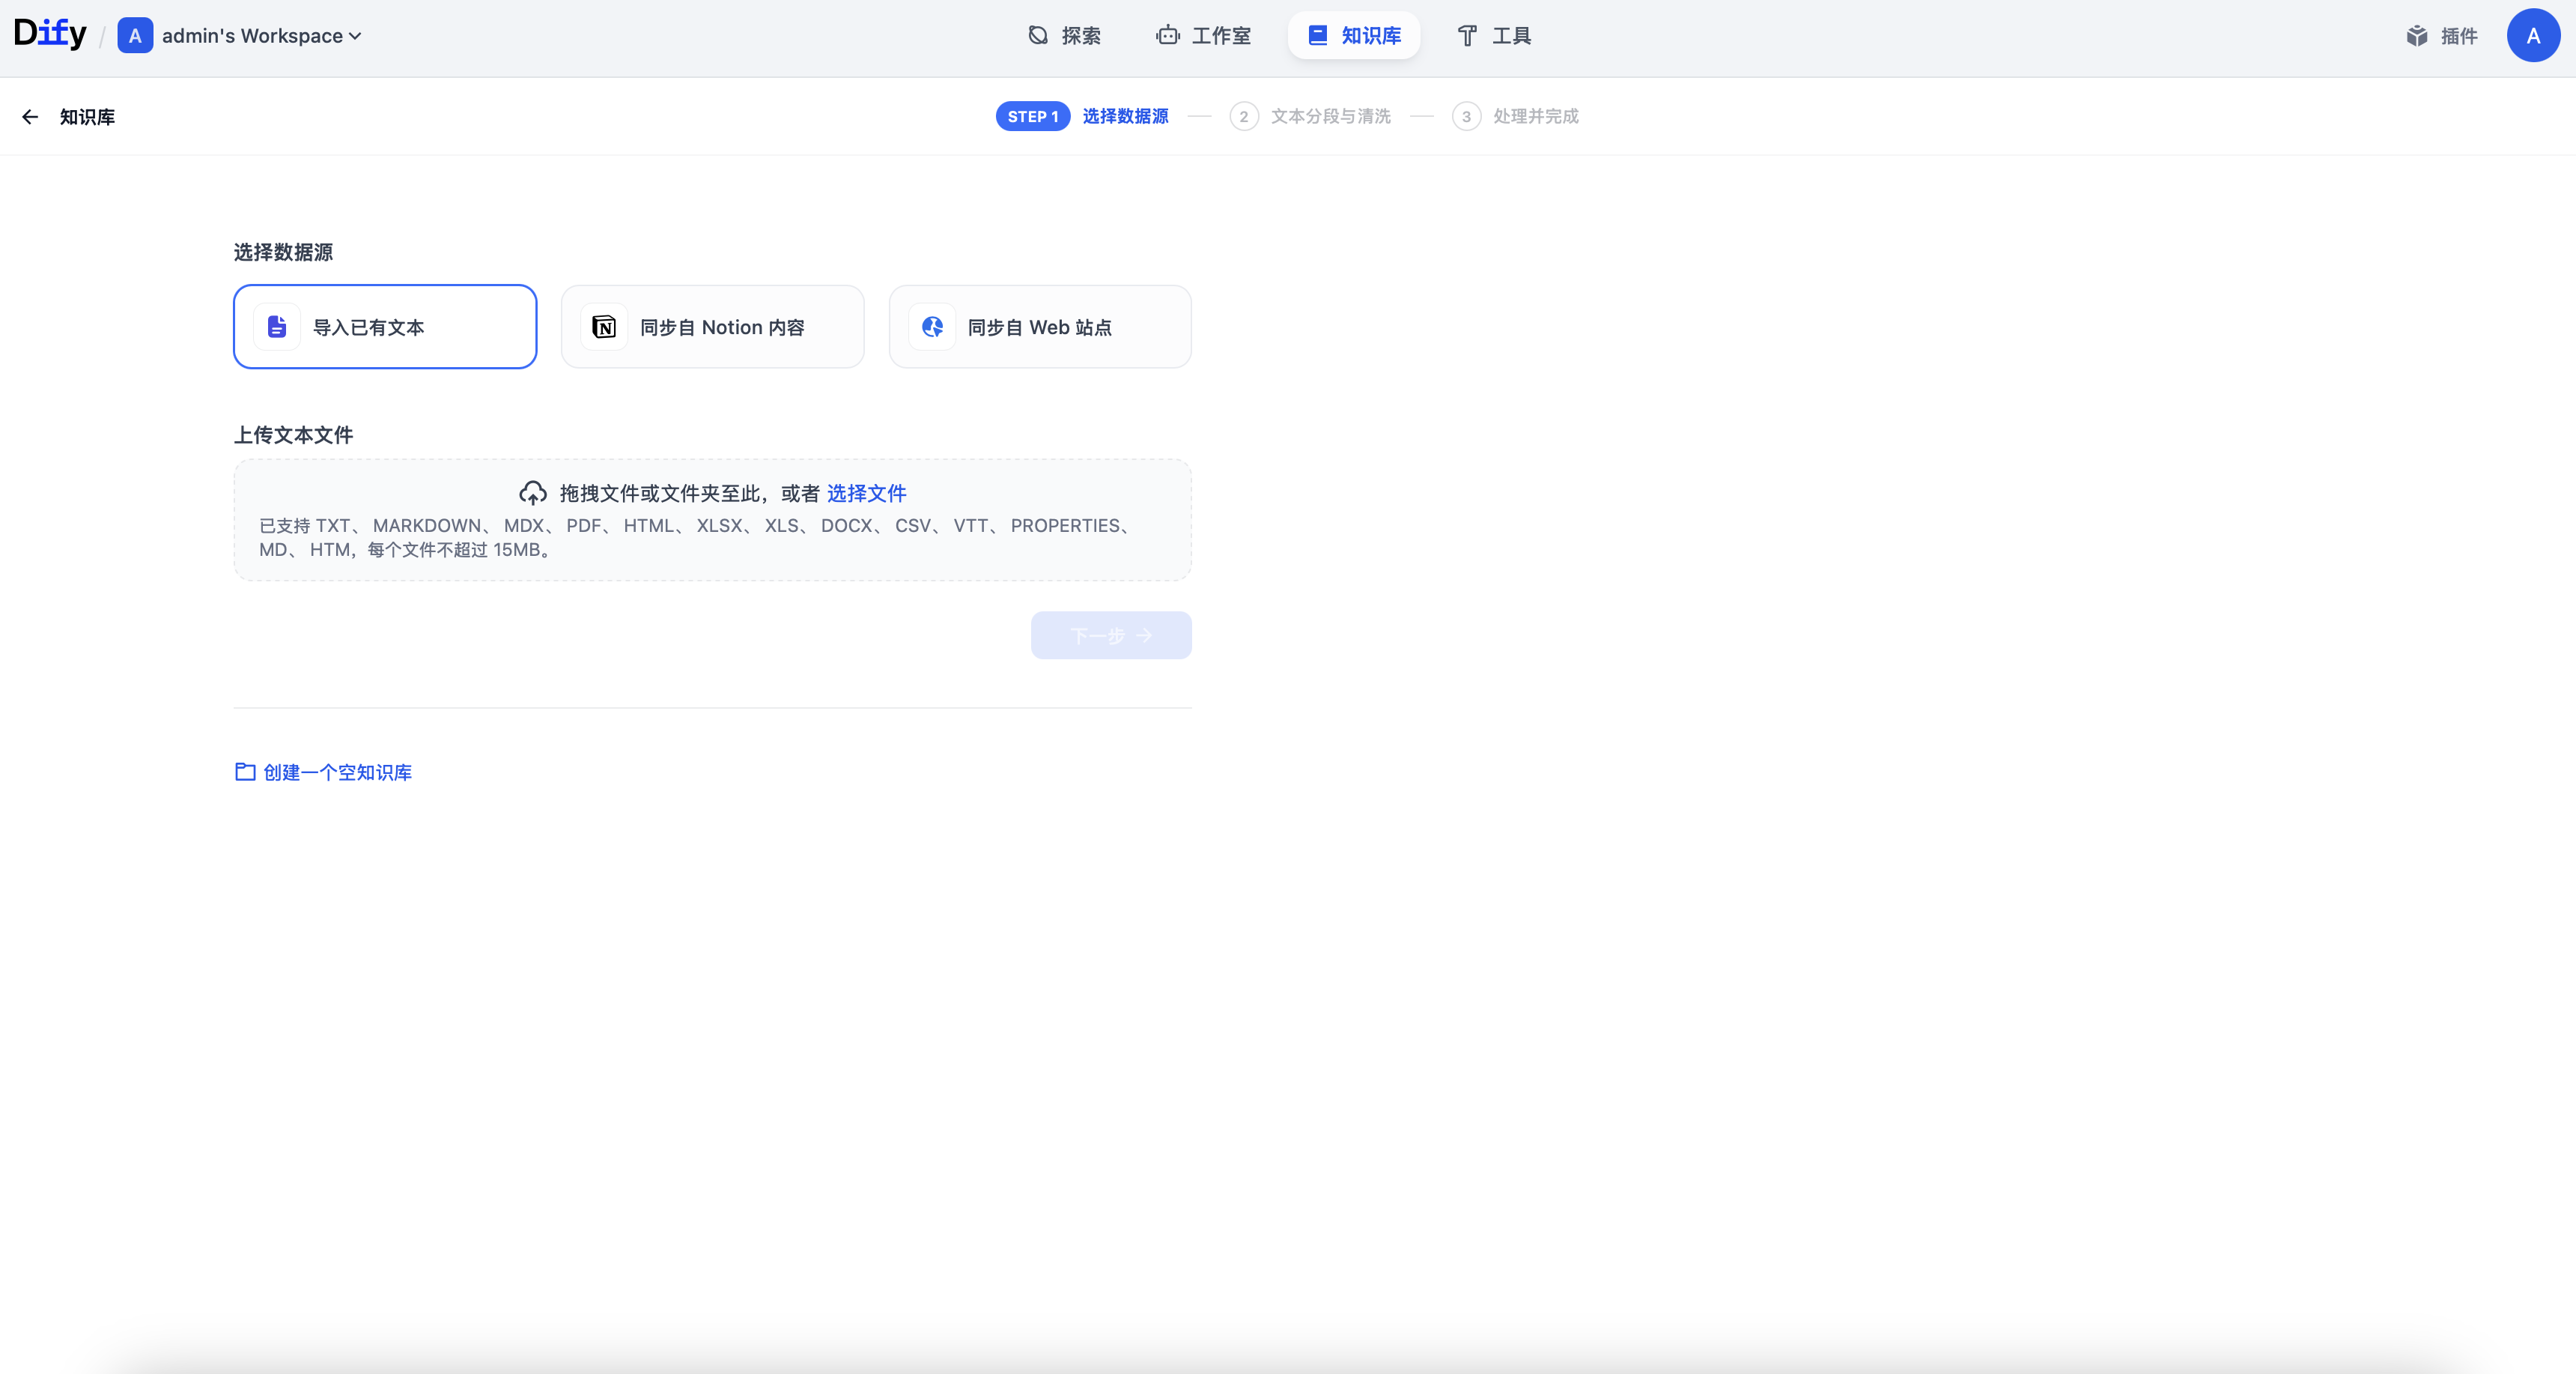Click the 插件 plugin cube icon
2576x1374 pixels.
point(2416,36)
